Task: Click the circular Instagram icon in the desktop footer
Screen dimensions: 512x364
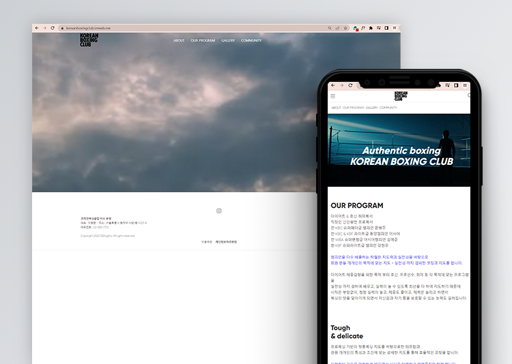Action: pos(219,211)
